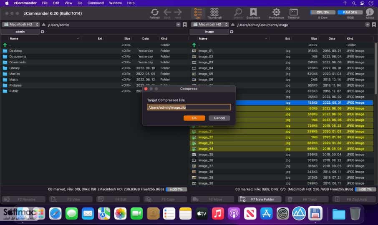Open the Bookmark toolbar icon
The height and width of the screenshot is (225, 378).
(253, 13)
